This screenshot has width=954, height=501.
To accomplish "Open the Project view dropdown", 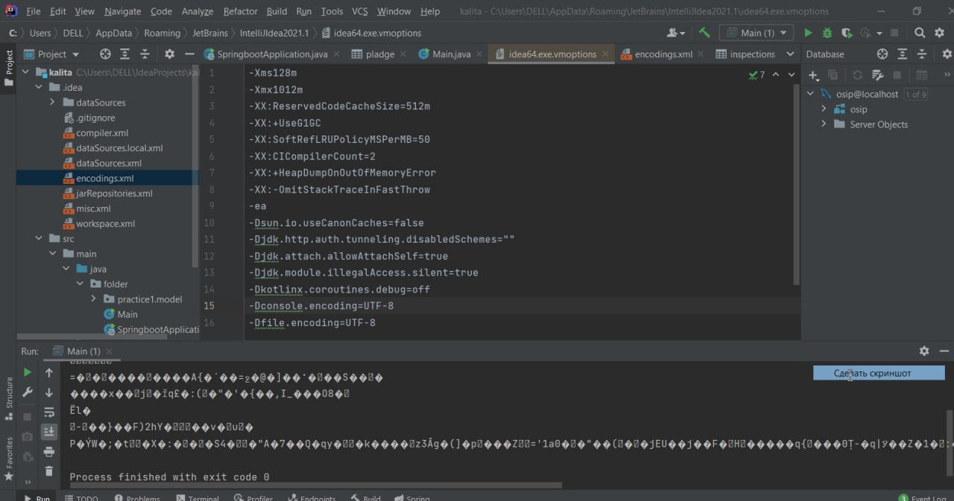I will point(52,54).
